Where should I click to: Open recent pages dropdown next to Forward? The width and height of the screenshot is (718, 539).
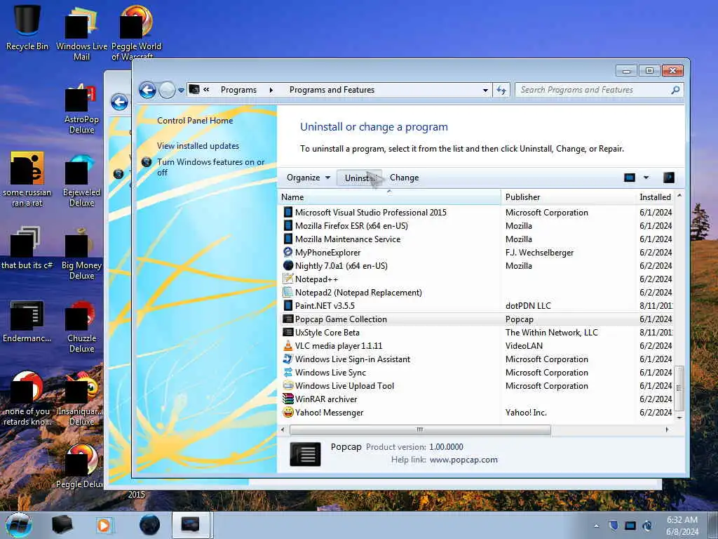coord(181,91)
